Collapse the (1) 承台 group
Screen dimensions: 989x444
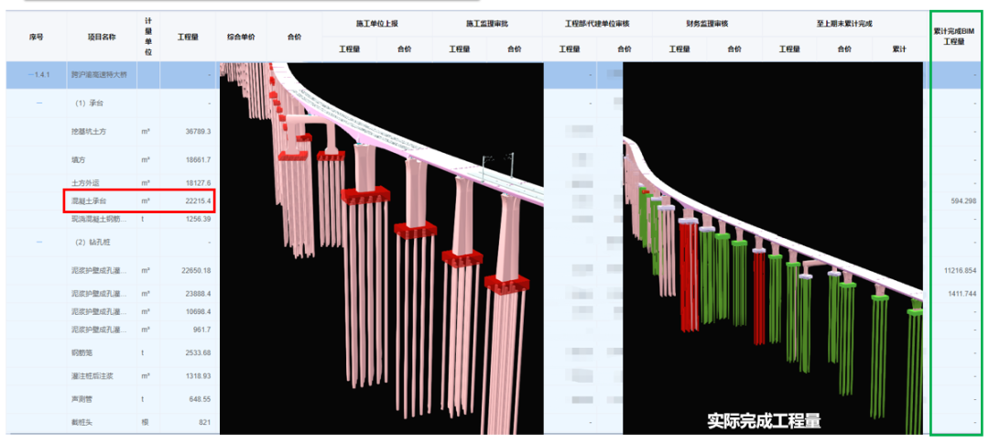pyautogui.click(x=38, y=103)
